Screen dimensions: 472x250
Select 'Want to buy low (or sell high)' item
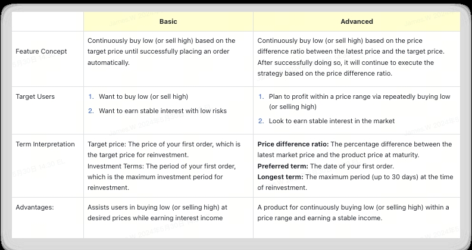[144, 96]
